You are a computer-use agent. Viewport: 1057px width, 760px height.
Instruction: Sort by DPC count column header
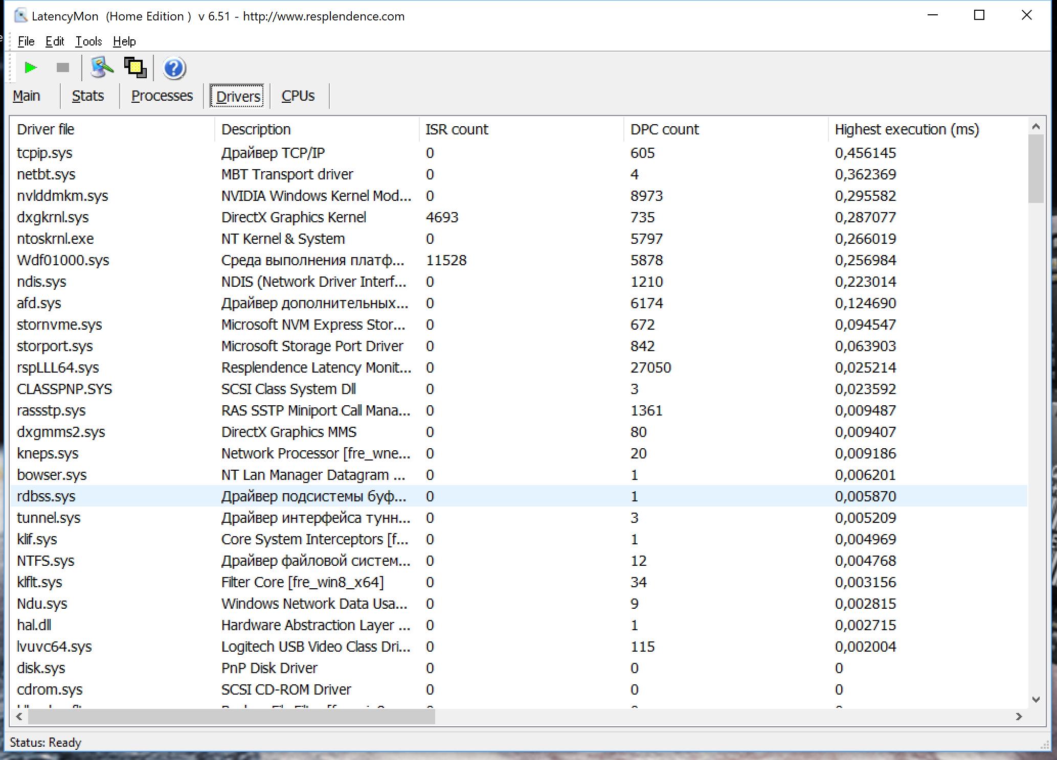point(664,129)
